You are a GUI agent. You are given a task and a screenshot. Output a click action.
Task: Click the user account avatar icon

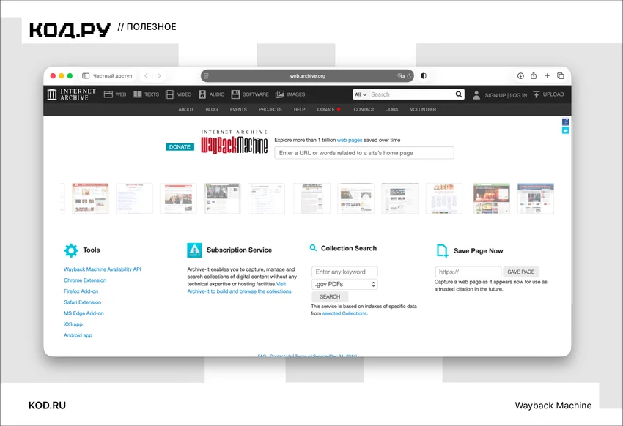click(x=476, y=95)
